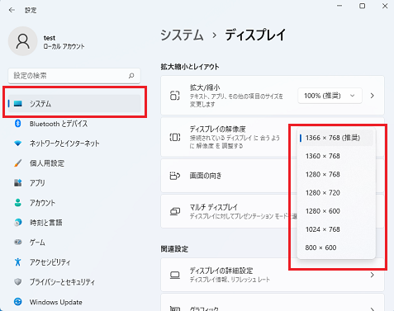The image size is (394, 311).
Task: Open the 100% (推奨) scale dropdown
Action: tap(330, 96)
